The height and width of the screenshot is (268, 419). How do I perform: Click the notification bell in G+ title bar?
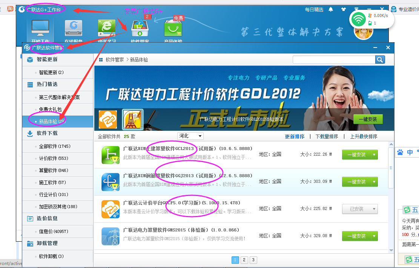point(331,9)
